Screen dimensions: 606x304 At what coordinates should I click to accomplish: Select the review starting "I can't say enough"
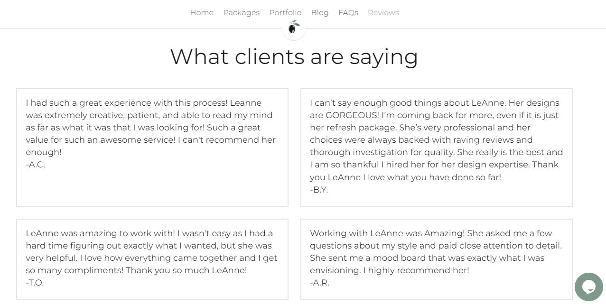coord(436,140)
